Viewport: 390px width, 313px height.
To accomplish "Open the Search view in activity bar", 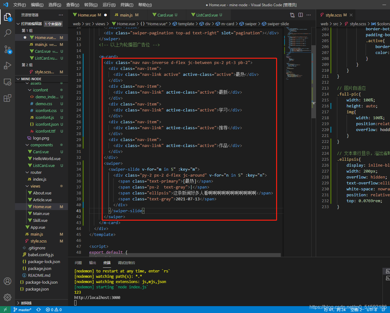I will pos(7,33).
